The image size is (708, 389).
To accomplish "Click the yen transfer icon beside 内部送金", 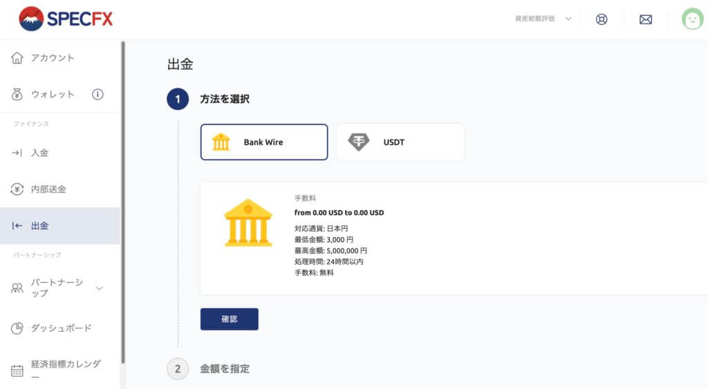I will point(17,189).
